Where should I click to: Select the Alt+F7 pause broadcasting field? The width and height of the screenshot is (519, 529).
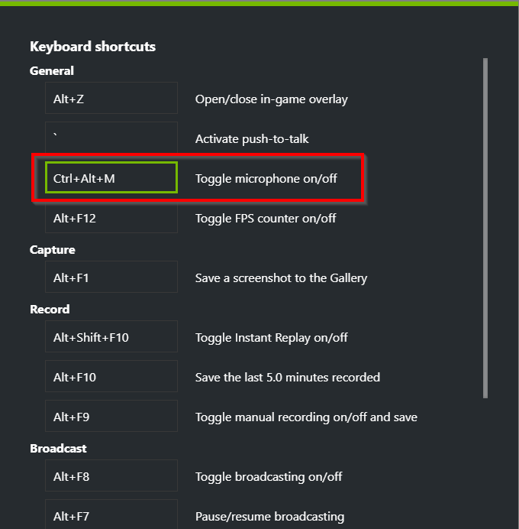pyautogui.click(x=111, y=514)
